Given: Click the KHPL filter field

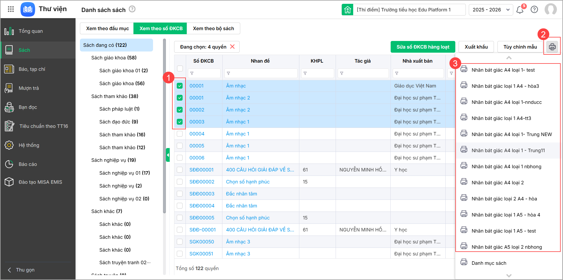Looking at the screenshot, I should coord(317,73).
